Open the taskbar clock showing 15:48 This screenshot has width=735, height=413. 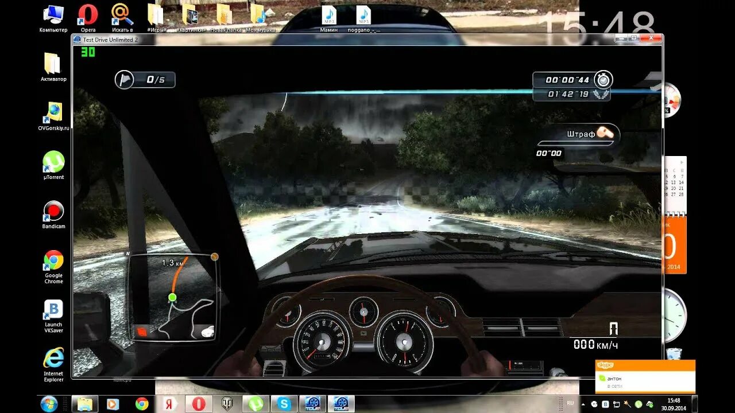[674, 404]
